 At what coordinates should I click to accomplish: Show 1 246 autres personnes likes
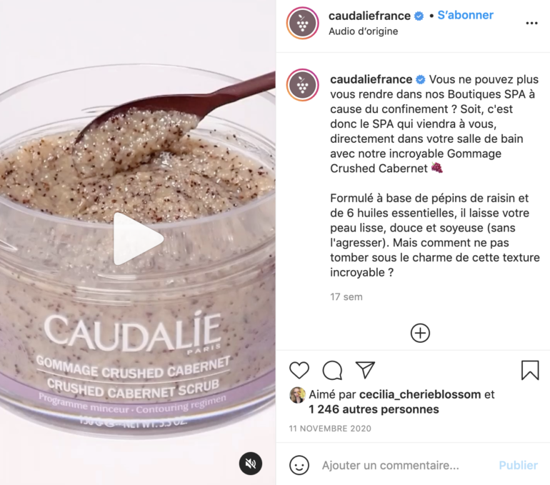pyautogui.click(x=374, y=409)
